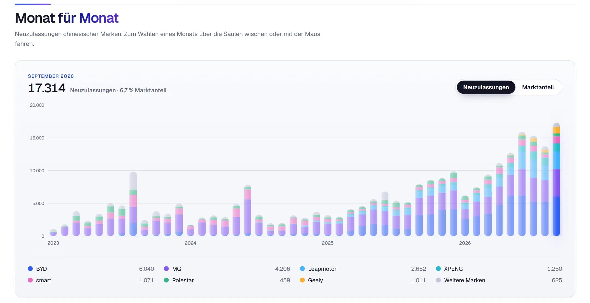Click the '15.000' y-axis label
The width and height of the screenshot is (590, 303).
[x=37, y=138]
